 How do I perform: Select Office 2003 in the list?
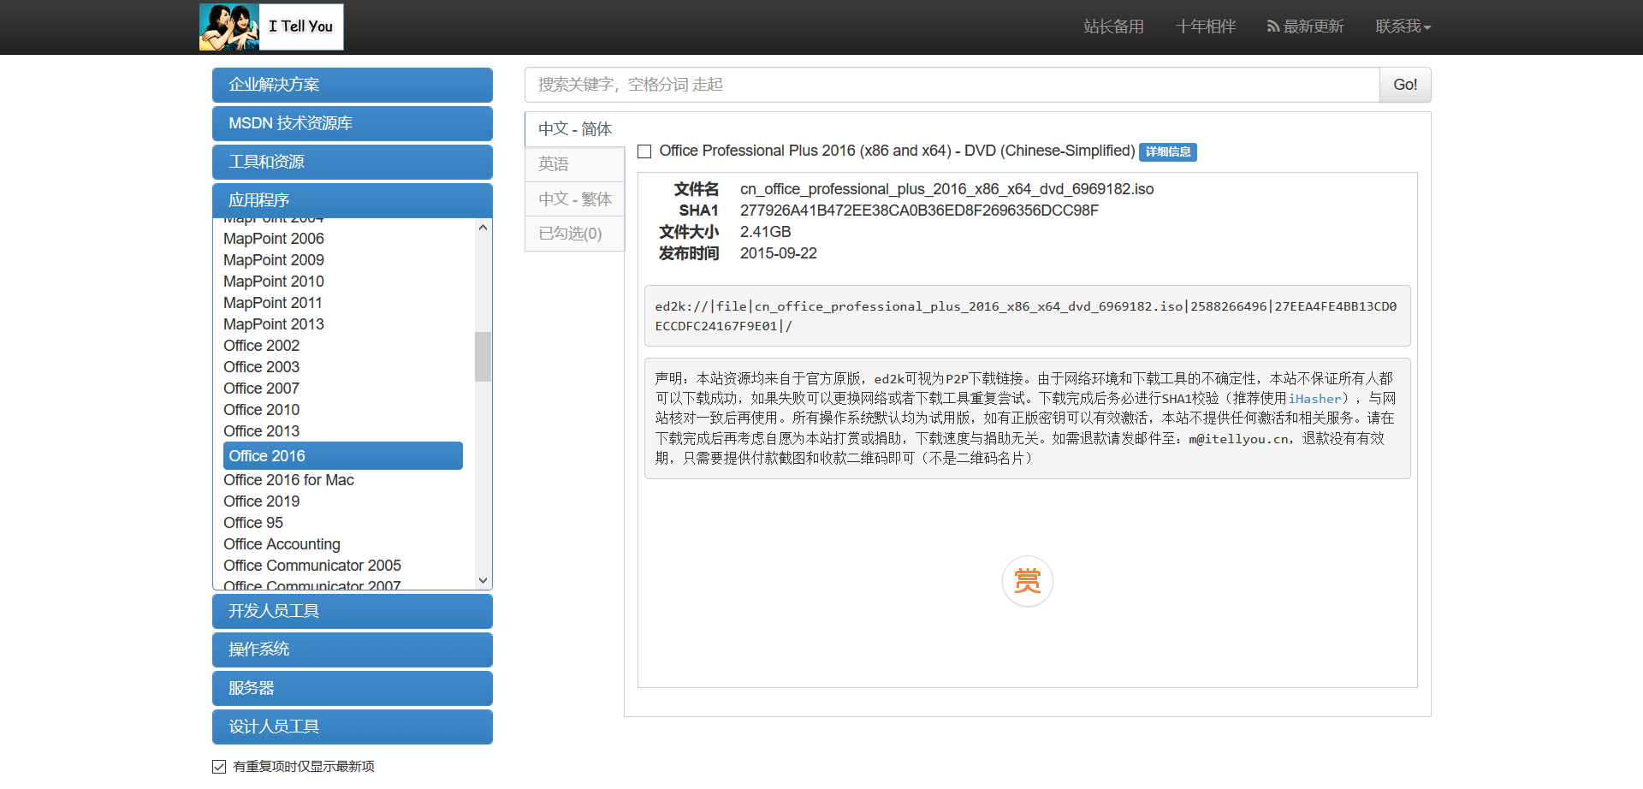(x=262, y=367)
